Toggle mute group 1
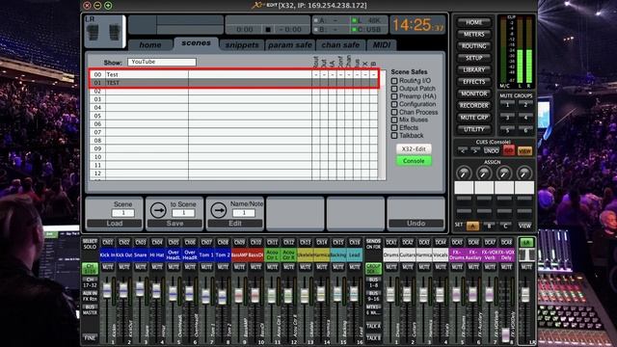 pos(507,105)
